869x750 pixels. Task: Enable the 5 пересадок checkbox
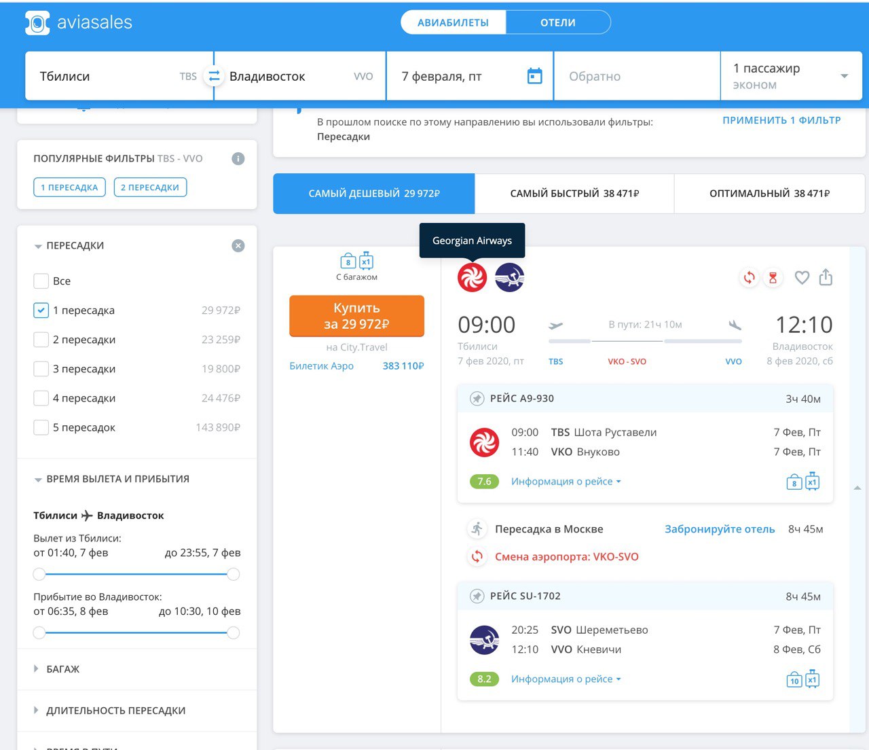[41, 427]
